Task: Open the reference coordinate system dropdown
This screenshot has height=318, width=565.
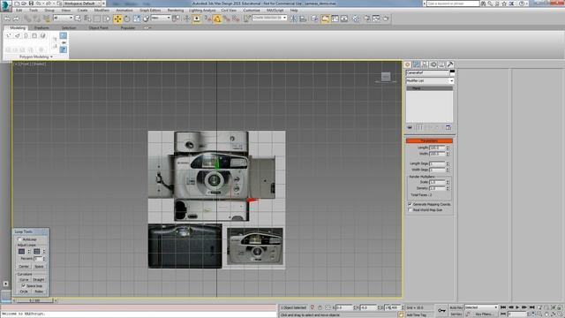Action: [x=161, y=18]
